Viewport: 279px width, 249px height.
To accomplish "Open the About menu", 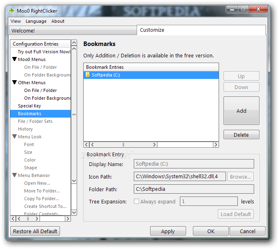I will click(x=58, y=21).
